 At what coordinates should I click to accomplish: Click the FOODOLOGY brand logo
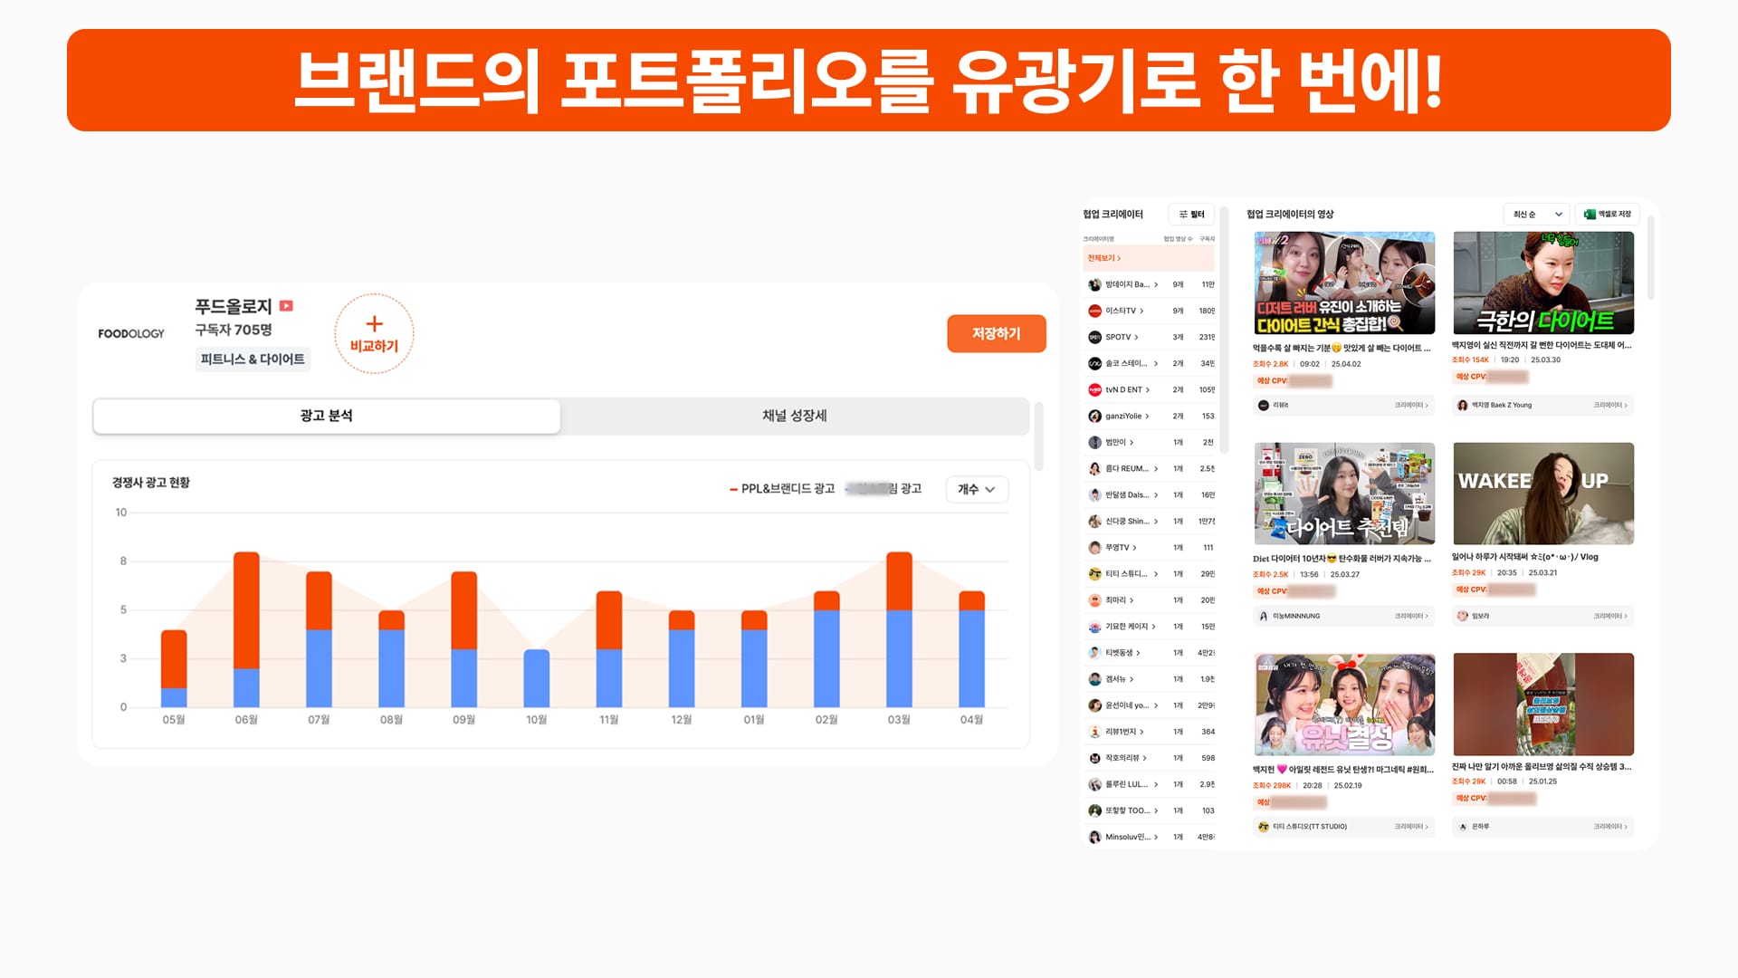coord(131,333)
